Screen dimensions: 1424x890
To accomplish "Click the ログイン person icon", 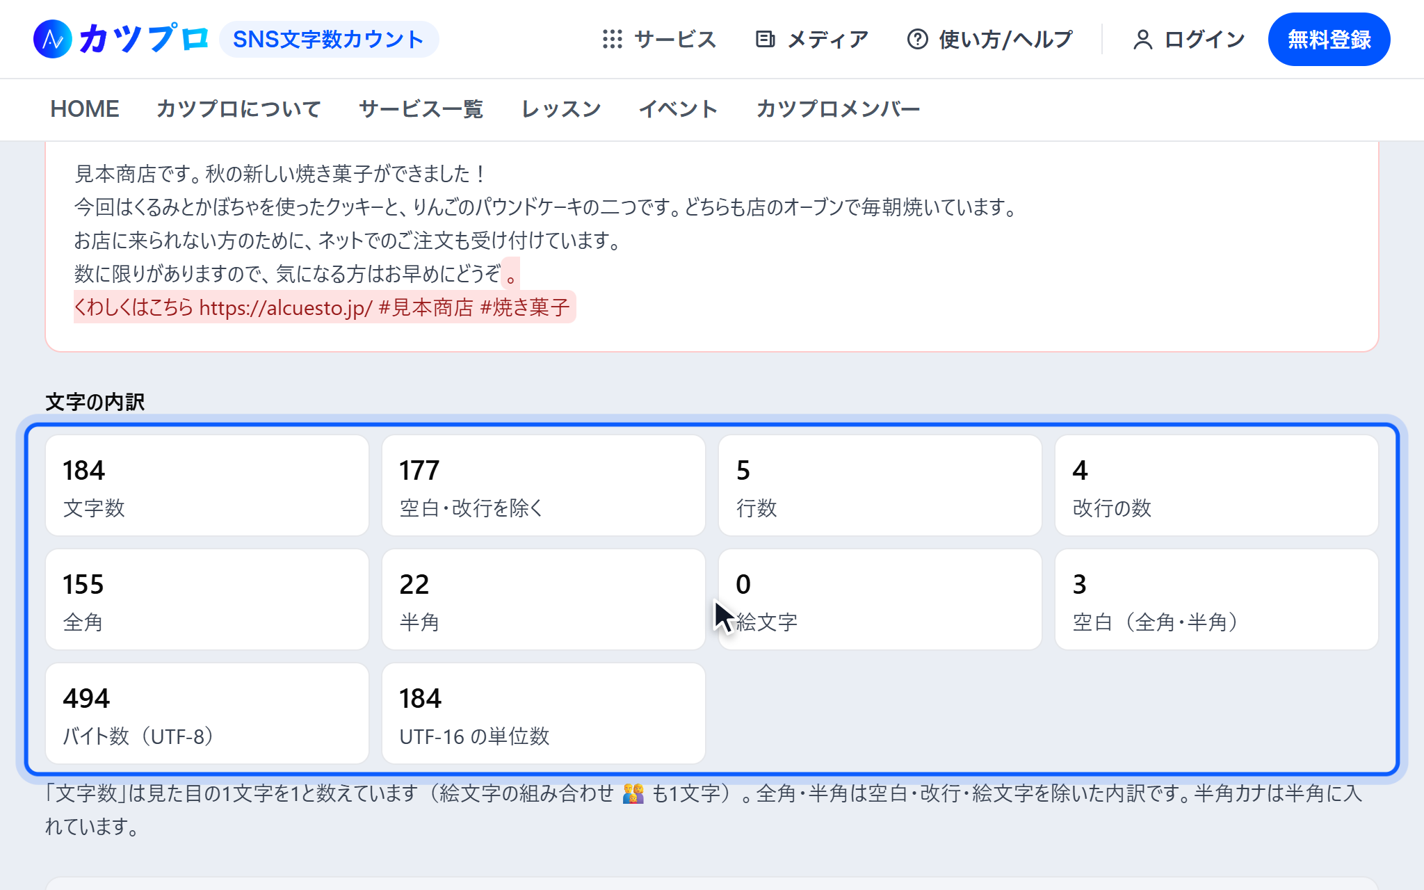I will tap(1143, 39).
